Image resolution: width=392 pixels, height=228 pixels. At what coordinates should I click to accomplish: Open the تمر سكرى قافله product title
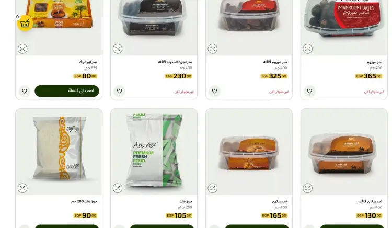370,201
